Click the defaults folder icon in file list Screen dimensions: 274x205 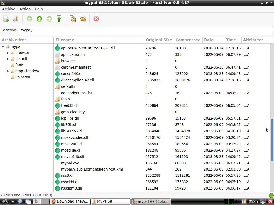point(58,87)
